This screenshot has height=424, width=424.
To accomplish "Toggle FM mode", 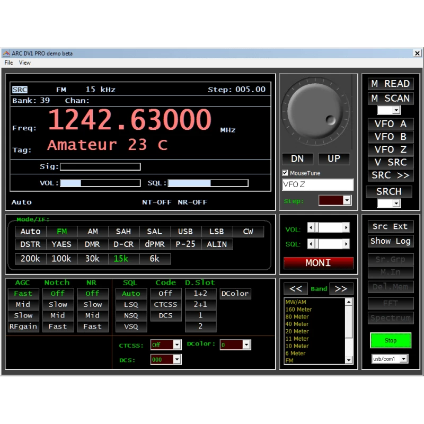I will [x=62, y=232].
